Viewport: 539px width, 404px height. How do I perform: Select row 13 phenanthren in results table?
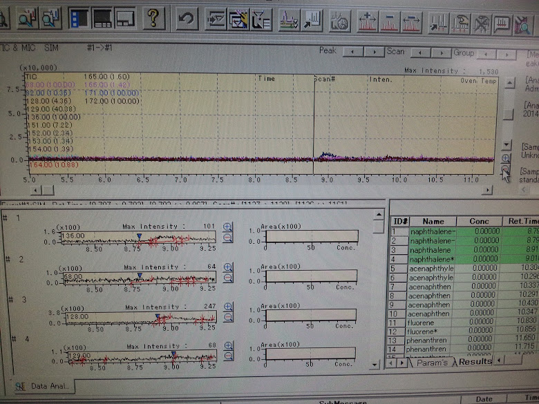[x=464, y=340]
